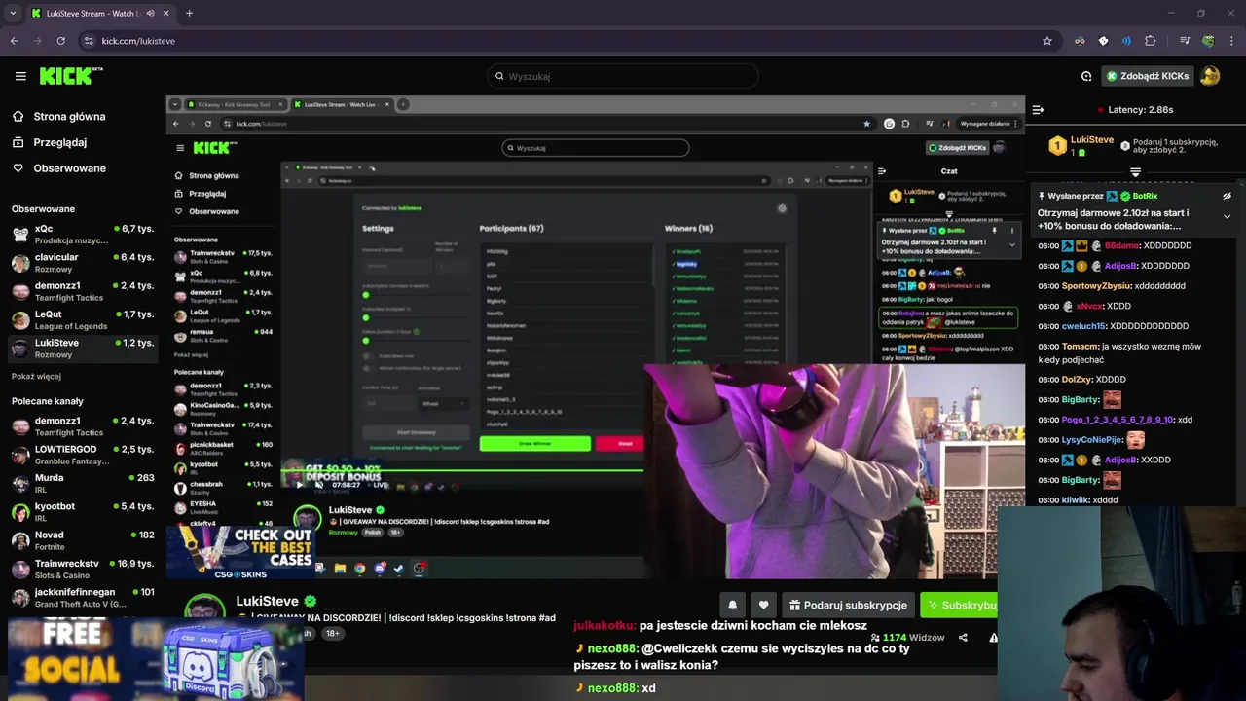The image size is (1246, 701).
Task: Open the Chrome three-dot menu
Action: pos(1231,41)
